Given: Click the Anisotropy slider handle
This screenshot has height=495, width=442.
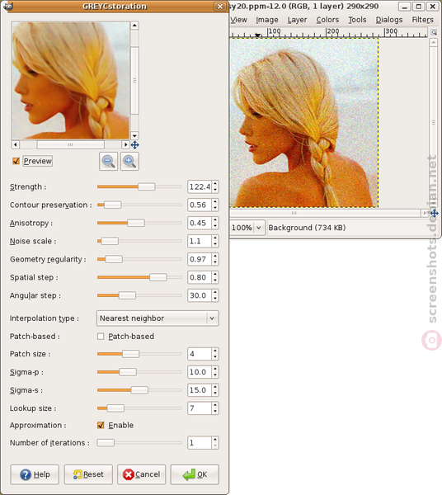Looking at the screenshot, I should pyautogui.click(x=136, y=223).
